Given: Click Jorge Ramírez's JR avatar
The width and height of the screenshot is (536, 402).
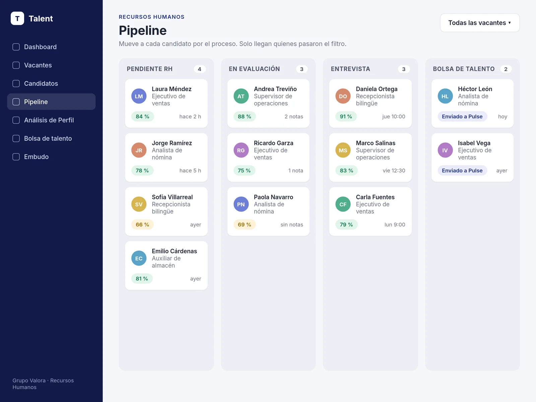Looking at the screenshot, I should pos(139,150).
